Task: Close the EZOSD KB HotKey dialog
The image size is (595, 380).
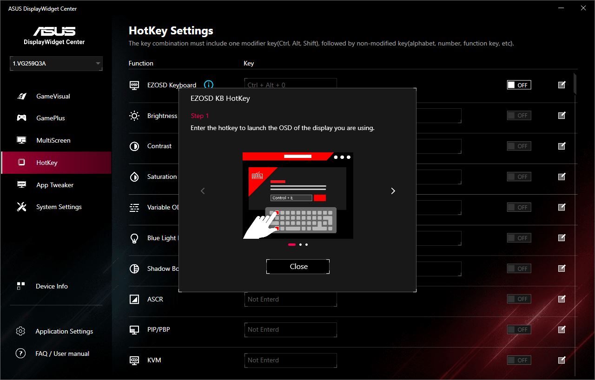Action: (x=298, y=267)
